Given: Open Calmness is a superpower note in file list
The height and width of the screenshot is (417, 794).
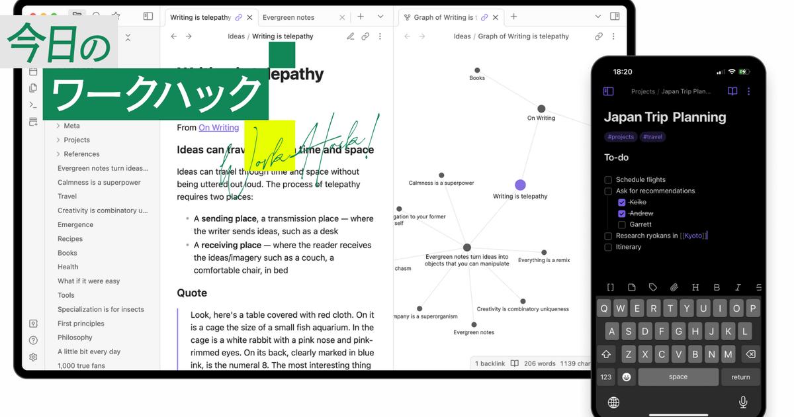Looking at the screenshot, I should (99, 183).
